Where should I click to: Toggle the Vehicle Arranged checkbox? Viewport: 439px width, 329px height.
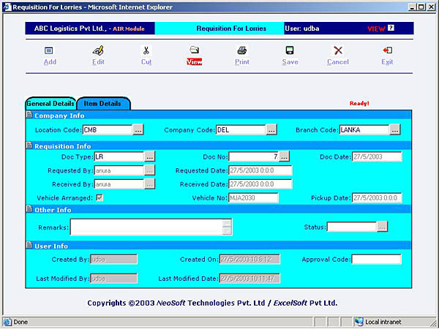99,197
